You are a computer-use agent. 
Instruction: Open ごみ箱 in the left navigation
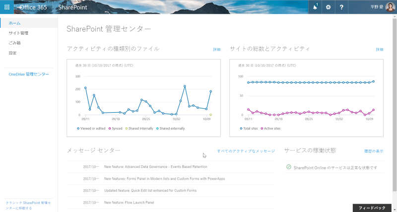pyautogui.click(x=14, y=43)
